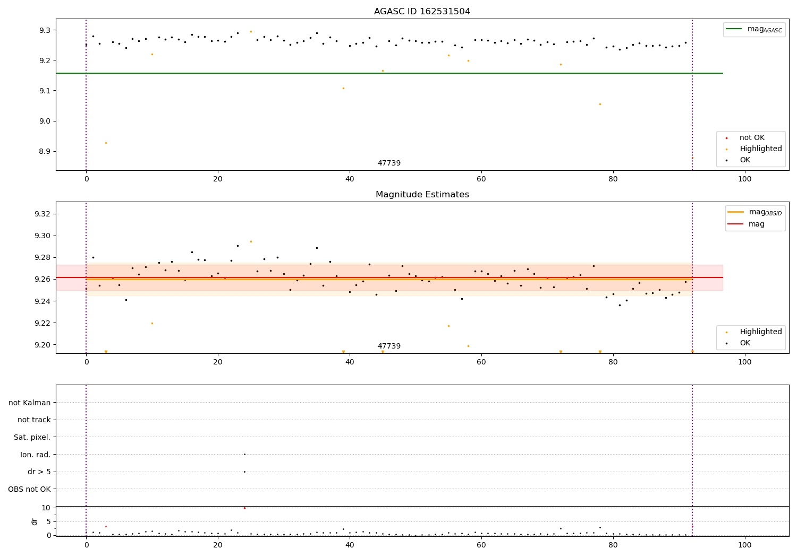797x557 pixels.
Task: Click the 100 x-tick of the top plot
Action: point(745,179)
